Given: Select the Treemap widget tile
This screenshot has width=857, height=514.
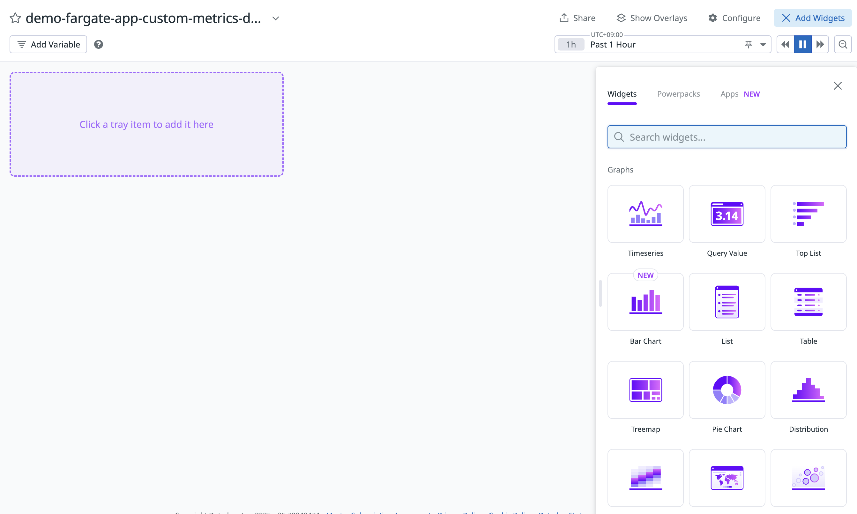Looking at the screenshot, I should 645,390.
